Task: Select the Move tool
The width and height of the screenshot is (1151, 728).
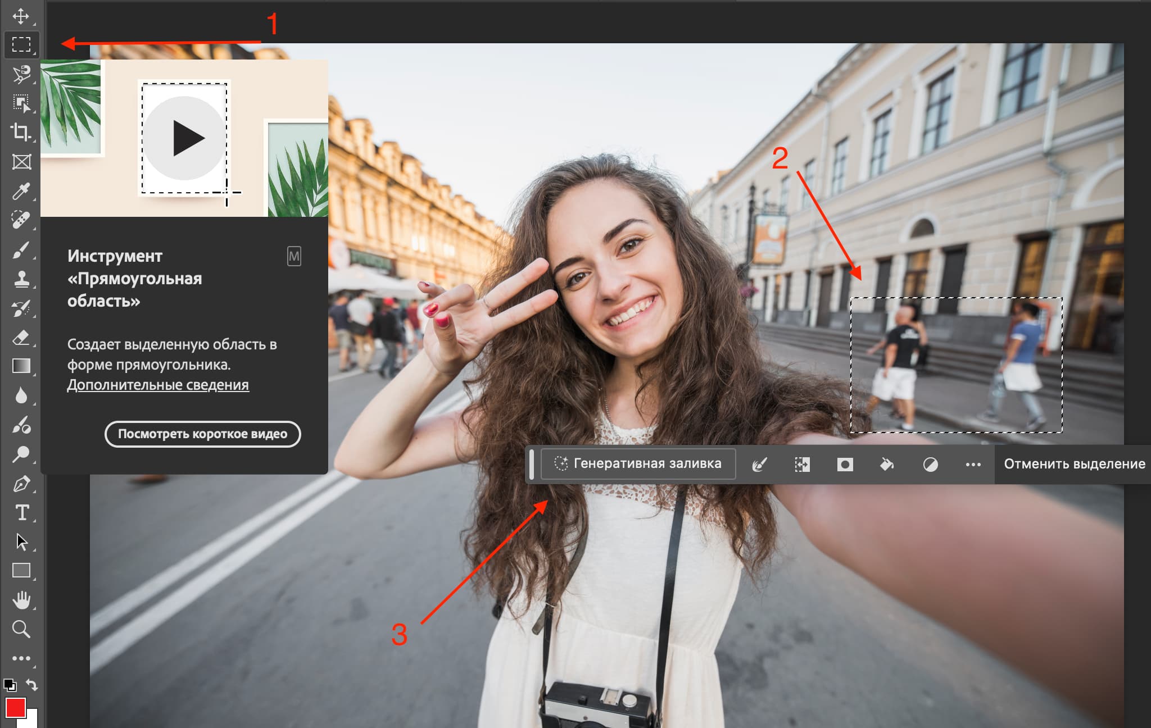Action: point(21,16)
